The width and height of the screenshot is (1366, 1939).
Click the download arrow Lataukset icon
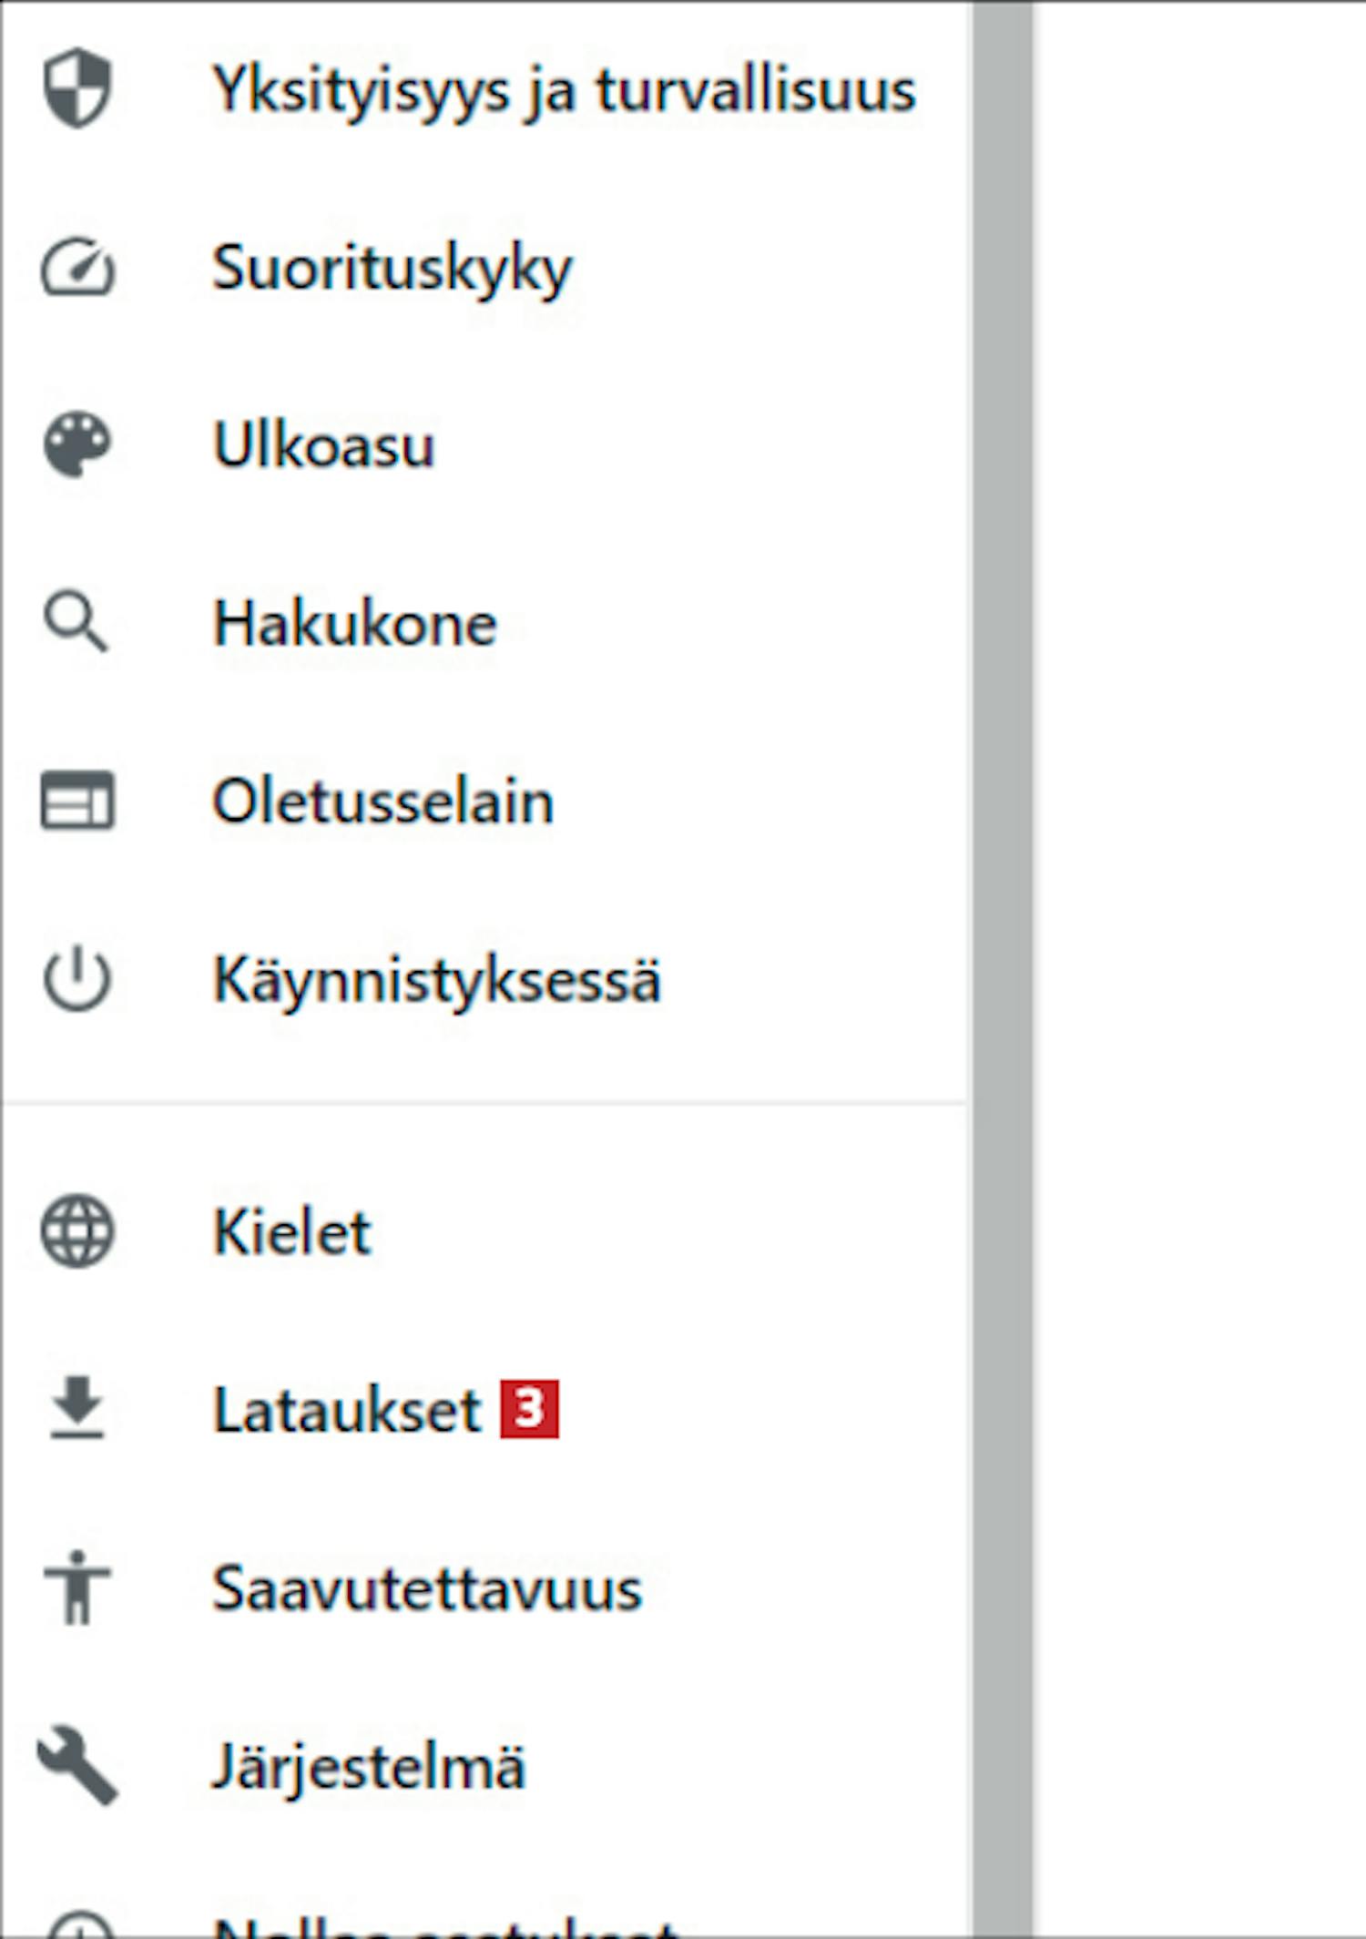pos(77,1408)
